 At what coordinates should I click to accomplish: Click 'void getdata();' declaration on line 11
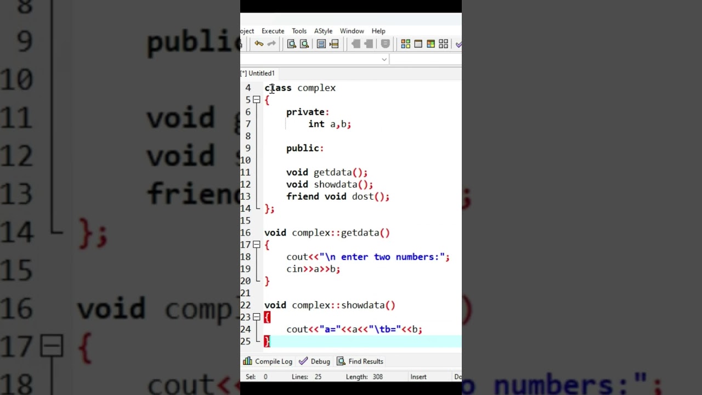pos(327,172)
